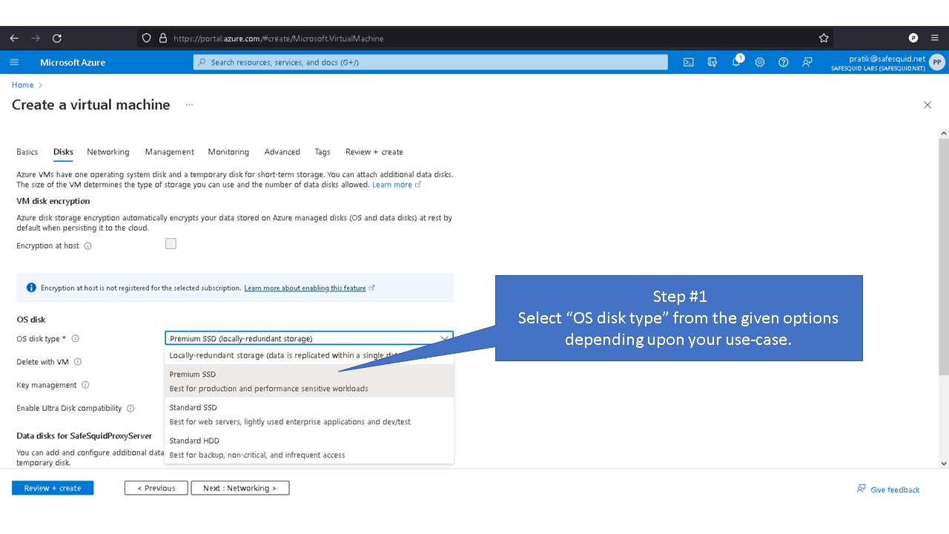Image resolution: width=949 pixels, height=534 pixels.
Task: Switch to the Monitoring tab
Action: coord(228,151)
